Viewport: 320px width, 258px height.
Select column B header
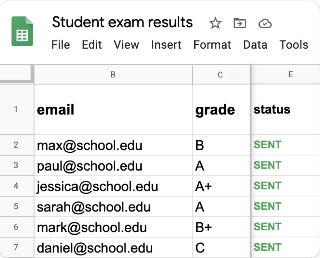pos(113,74)
